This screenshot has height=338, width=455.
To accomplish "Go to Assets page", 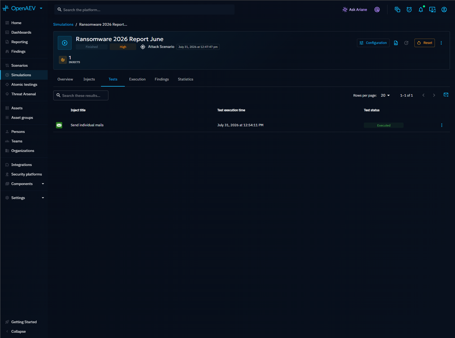I will point(24,108).
